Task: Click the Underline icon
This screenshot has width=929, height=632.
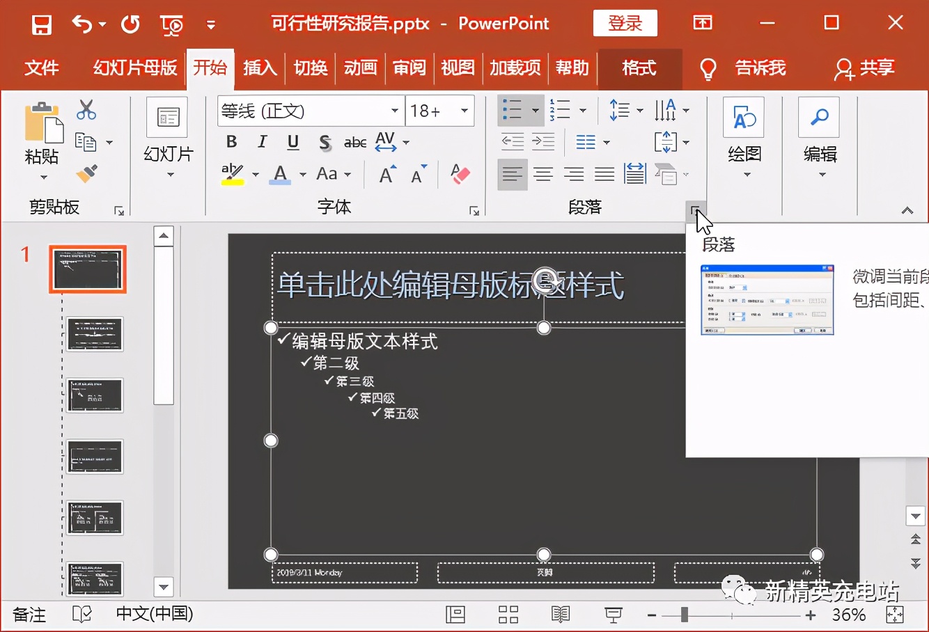Action: (292, 141)
